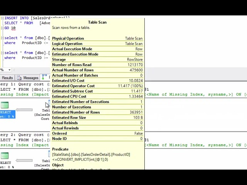Select the SELECT operator icon in Query 1
Image resolution: width=247 pixels, height=185 pixels.
tap(5, 105)
